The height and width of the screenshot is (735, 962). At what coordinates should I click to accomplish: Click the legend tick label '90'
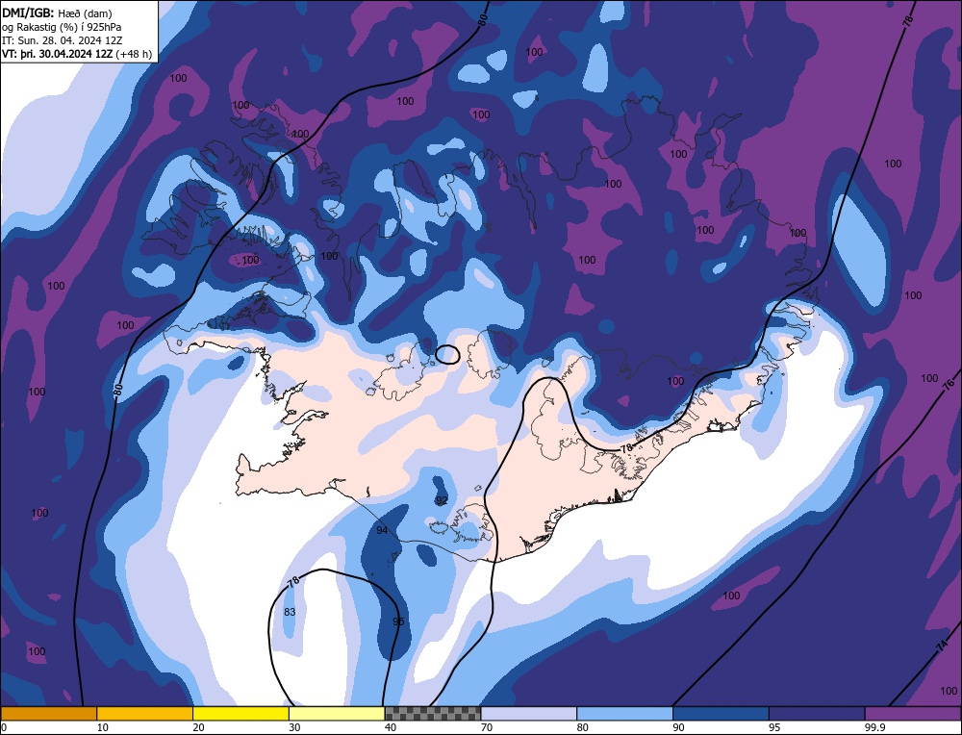click(678, 727)
